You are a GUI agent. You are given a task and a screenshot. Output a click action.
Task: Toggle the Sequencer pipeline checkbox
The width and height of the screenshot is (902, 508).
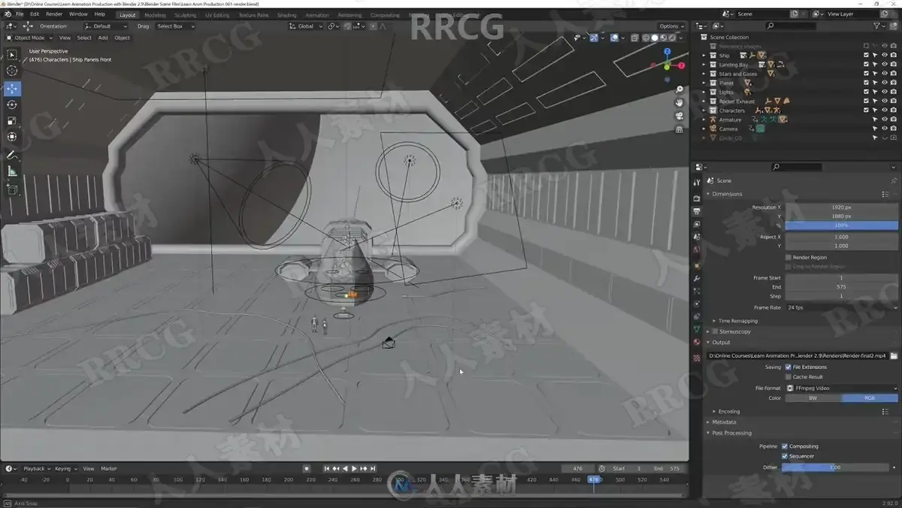[785, 456]
